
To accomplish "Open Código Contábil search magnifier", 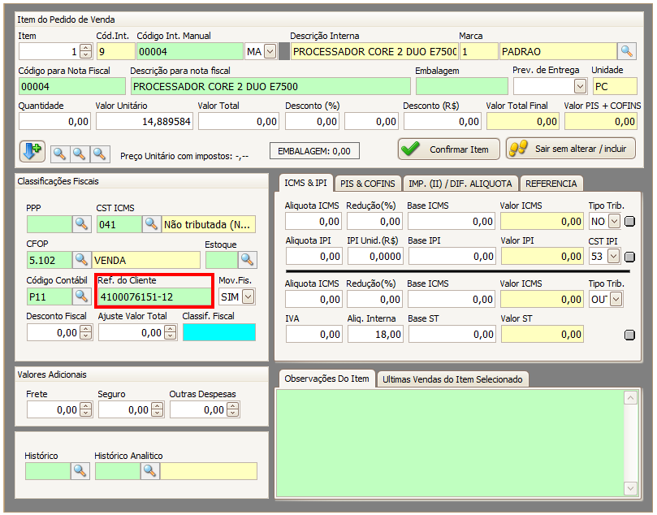I will coord(81,296).
